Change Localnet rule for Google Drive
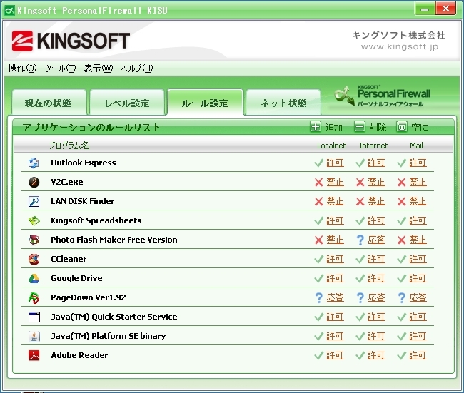 [x=335, y=278]
